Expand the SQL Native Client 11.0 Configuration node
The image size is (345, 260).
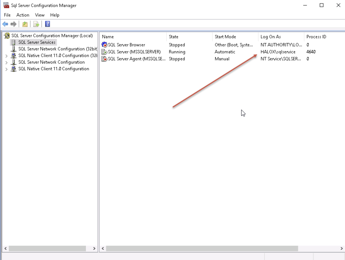(x=6, y=69)
